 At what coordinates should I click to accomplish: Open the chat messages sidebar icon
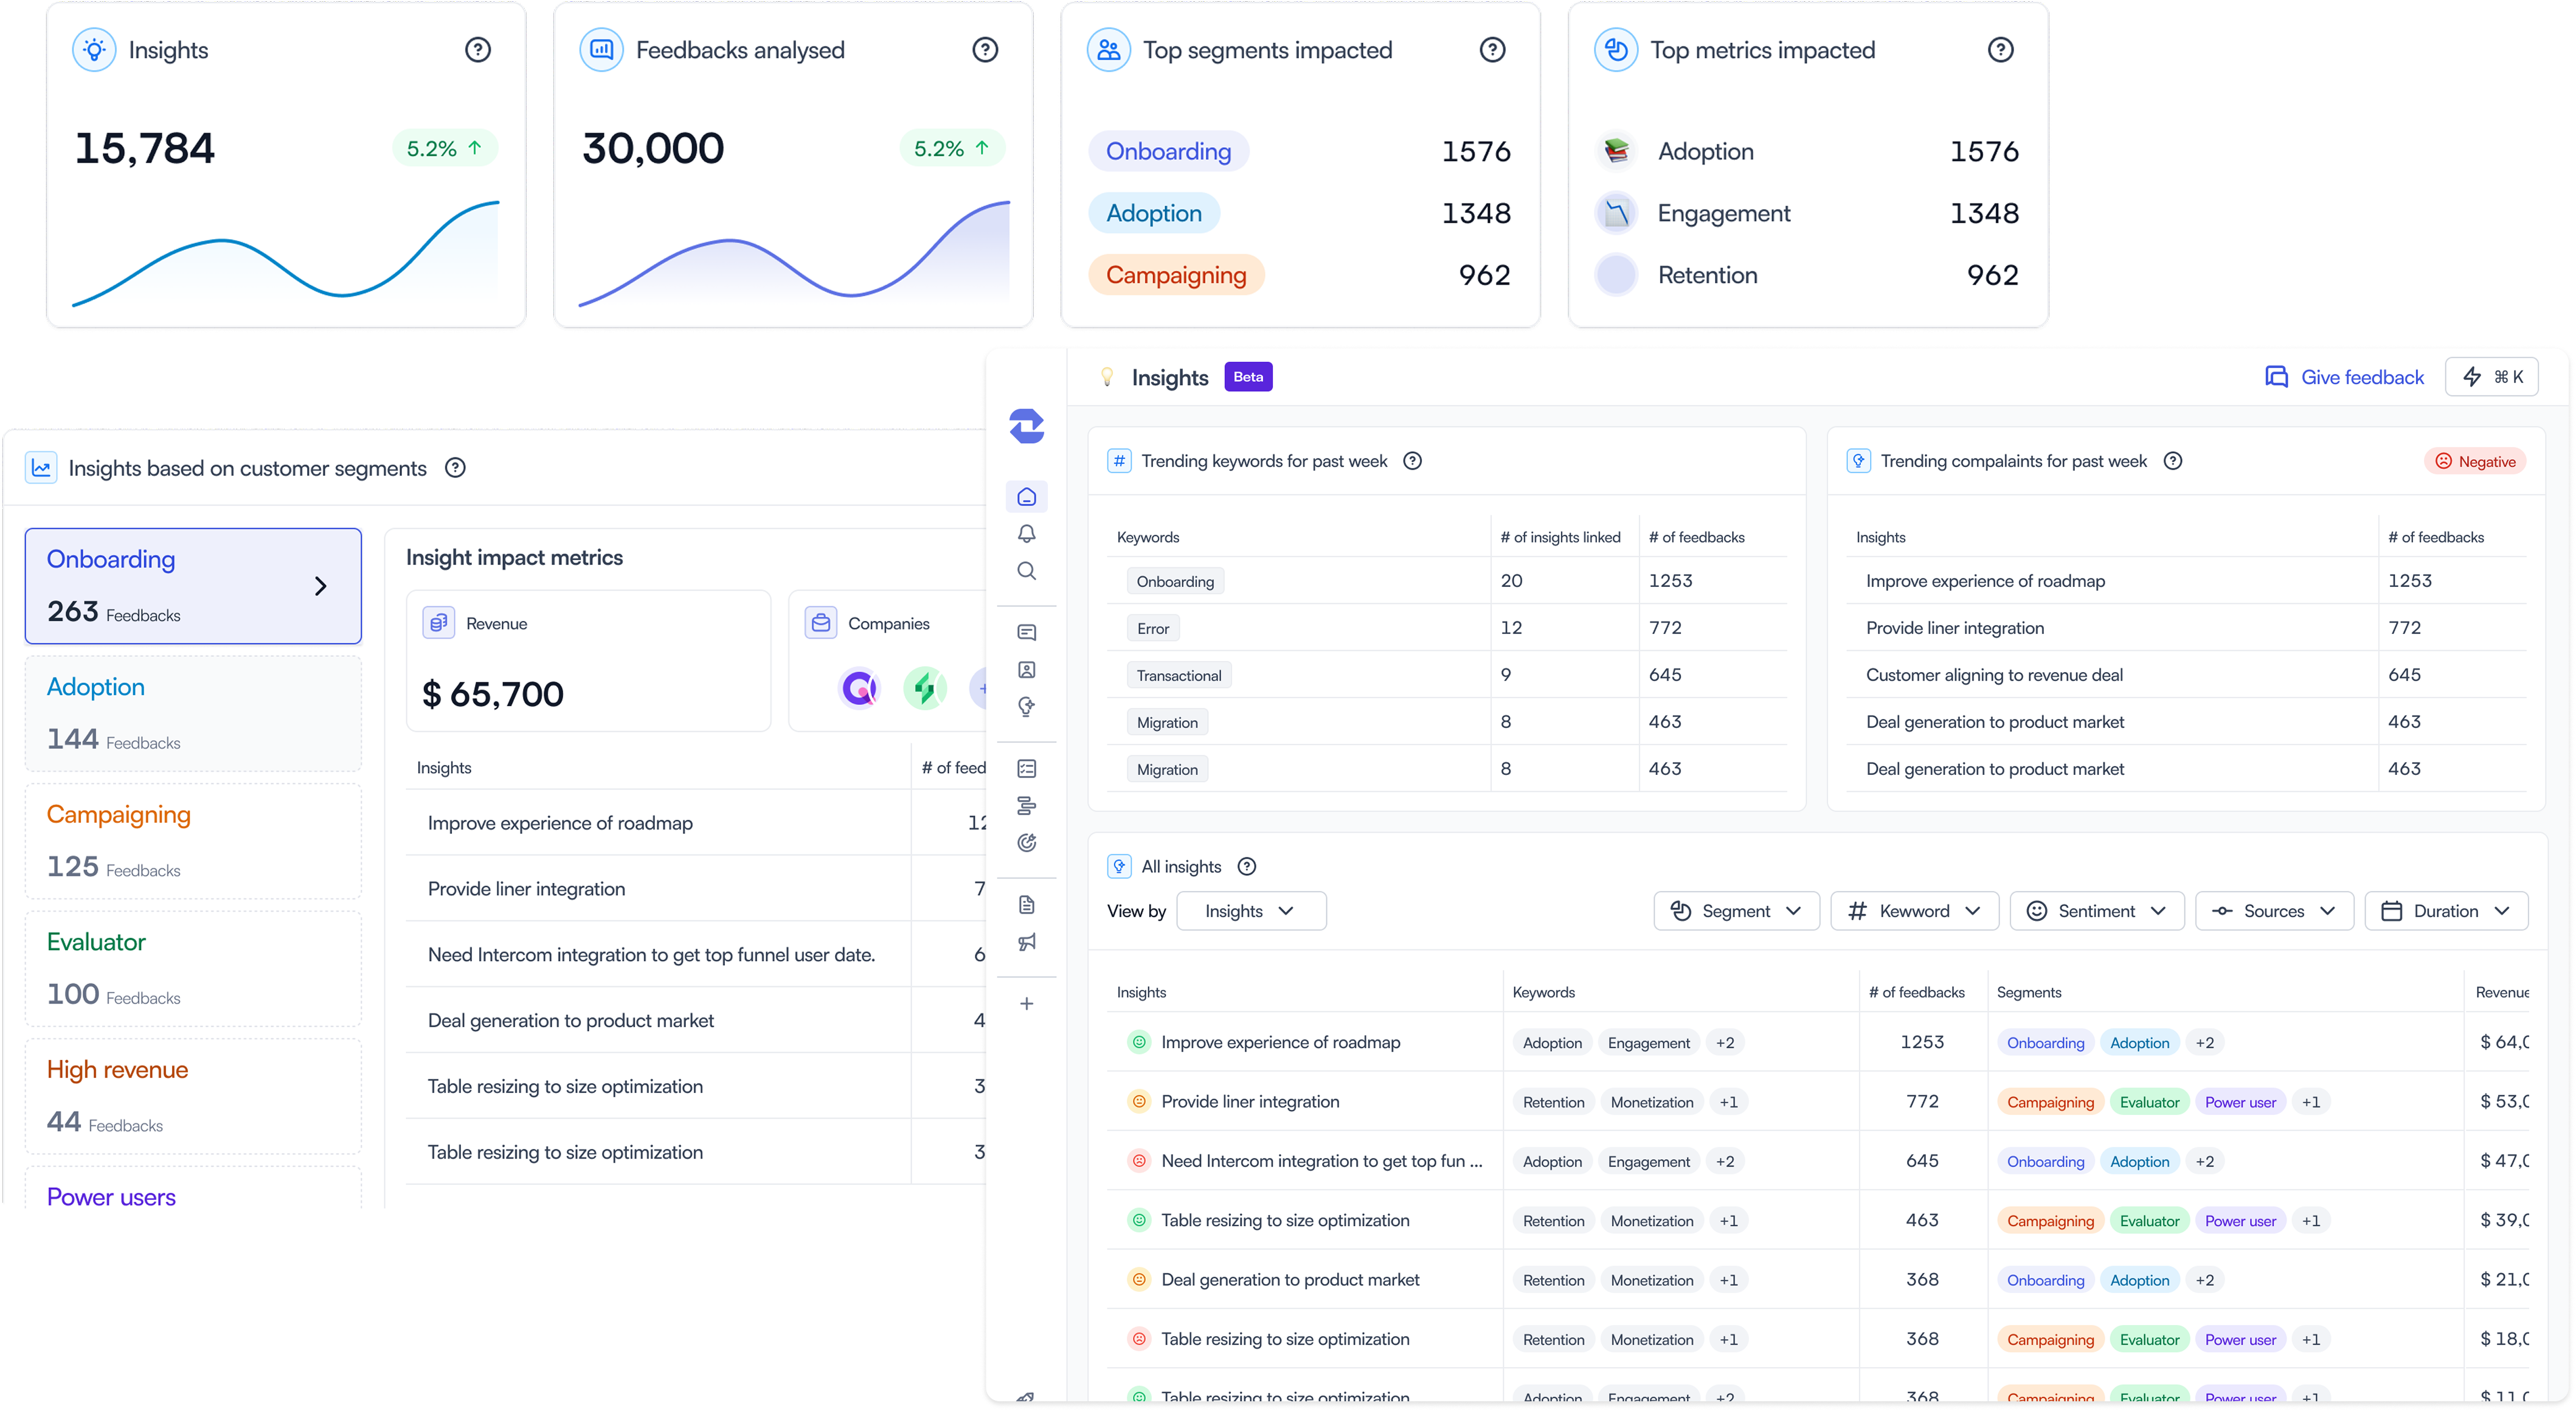pos(1026,633)
